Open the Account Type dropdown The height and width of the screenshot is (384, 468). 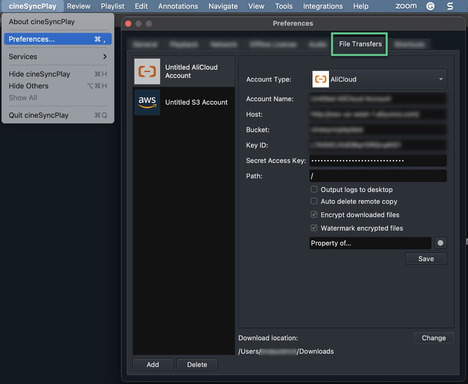tap(378, 79)
